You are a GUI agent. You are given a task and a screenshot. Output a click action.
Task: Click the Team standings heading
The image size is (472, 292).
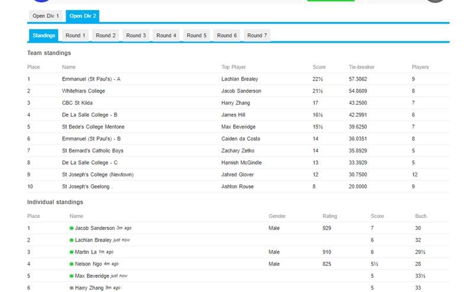tap(49, 53)
